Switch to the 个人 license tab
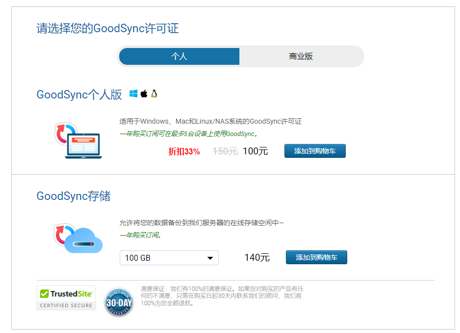460x333 pixels. point(179,56)
